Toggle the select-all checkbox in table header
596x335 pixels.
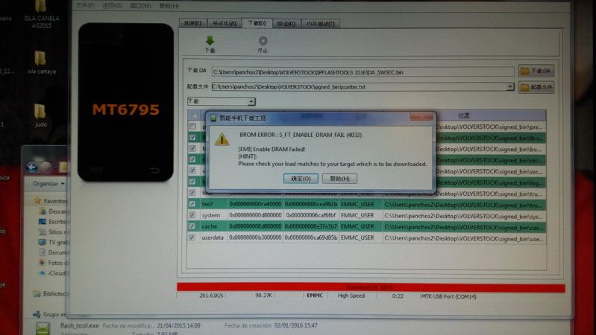pos(194,115)
